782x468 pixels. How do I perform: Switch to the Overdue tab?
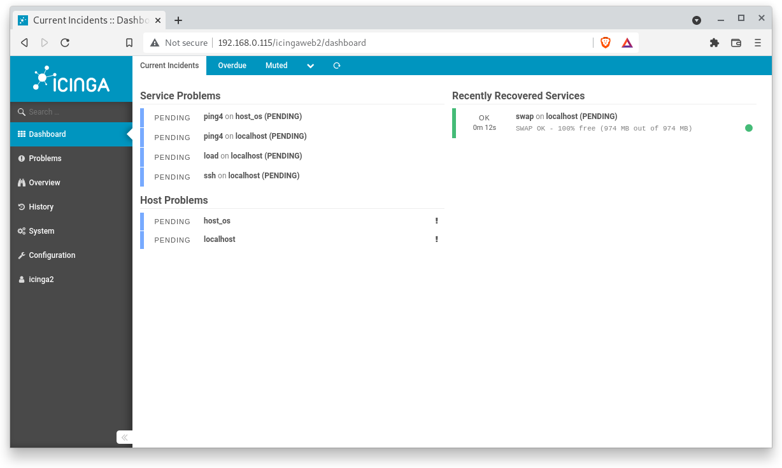coord(232,66)
